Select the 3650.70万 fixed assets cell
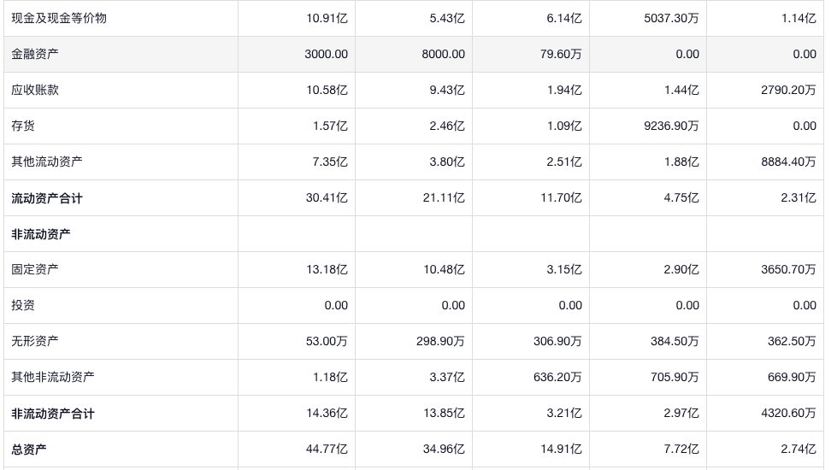Screen dimensions: 831x470 (x=788, y=269)
